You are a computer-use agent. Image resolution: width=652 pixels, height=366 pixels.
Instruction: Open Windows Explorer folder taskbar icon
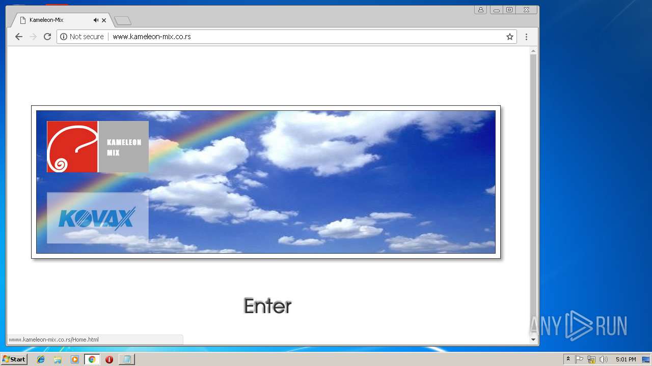point(58,359)
